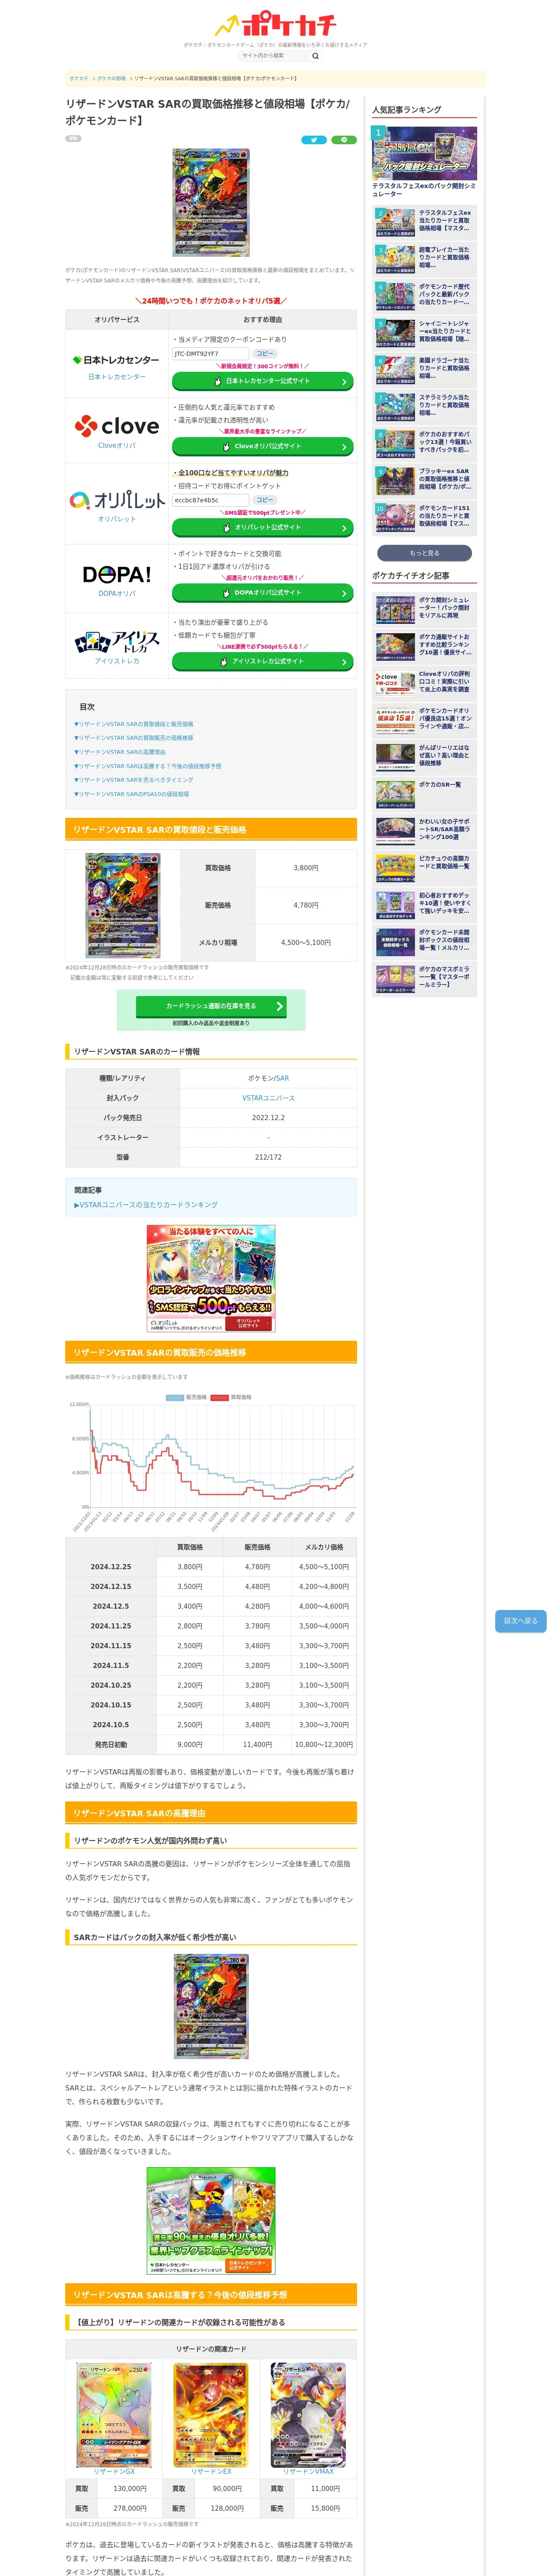Viewport: 551px width, 2576px height.
Task: Toggle the 買取価格 legend in the chart
Action: pos(231,1397)
